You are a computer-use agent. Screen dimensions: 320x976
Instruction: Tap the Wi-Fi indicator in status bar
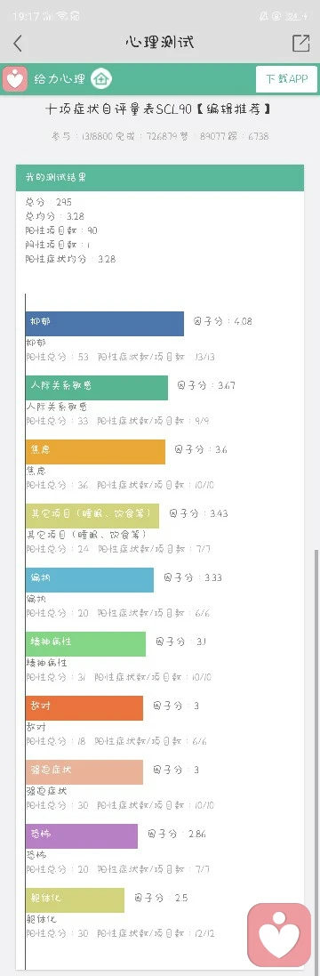(x=62, y=15)
